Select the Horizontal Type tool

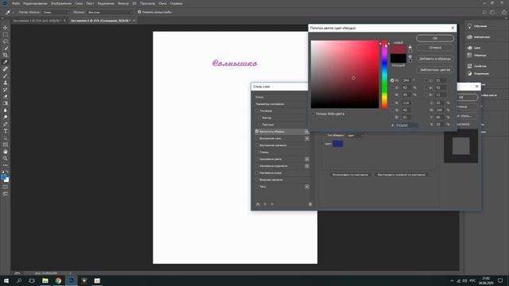[6, 130]
